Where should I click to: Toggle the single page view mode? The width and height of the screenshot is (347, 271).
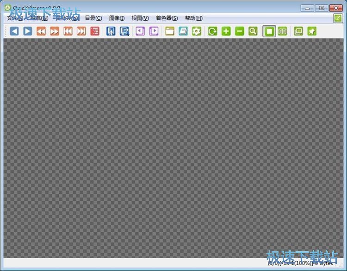(x=269, y=31)
